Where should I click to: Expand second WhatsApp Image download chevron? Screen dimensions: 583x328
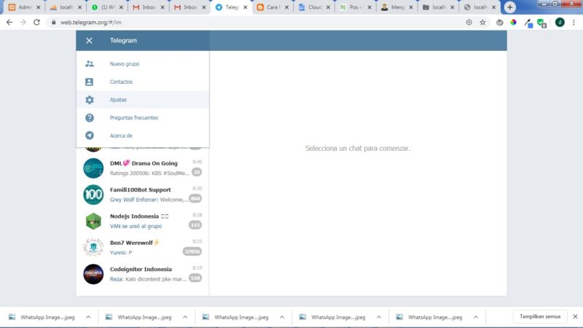pos(185,317)
